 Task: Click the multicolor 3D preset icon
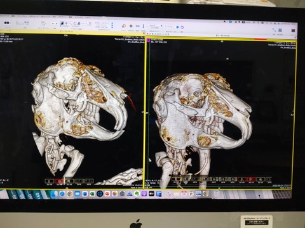[124, 26]
